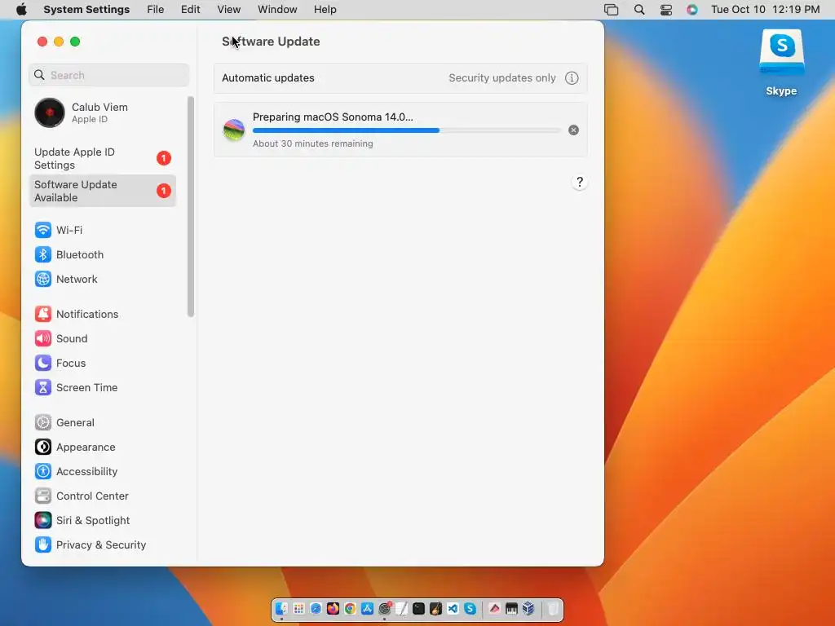
Task: Launch Google Chrome from the Dock
Action: tap(350, 608)
